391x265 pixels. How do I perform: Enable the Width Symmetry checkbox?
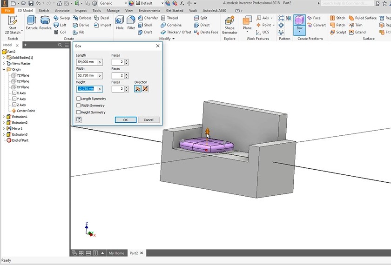(x=78, y=106)
